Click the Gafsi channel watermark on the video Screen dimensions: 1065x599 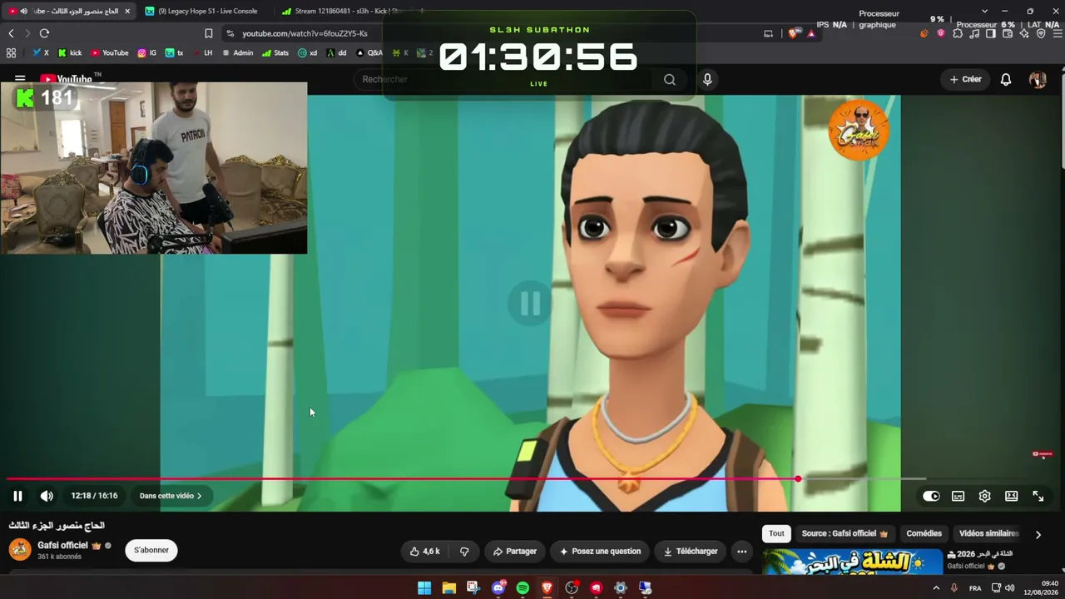859,129
